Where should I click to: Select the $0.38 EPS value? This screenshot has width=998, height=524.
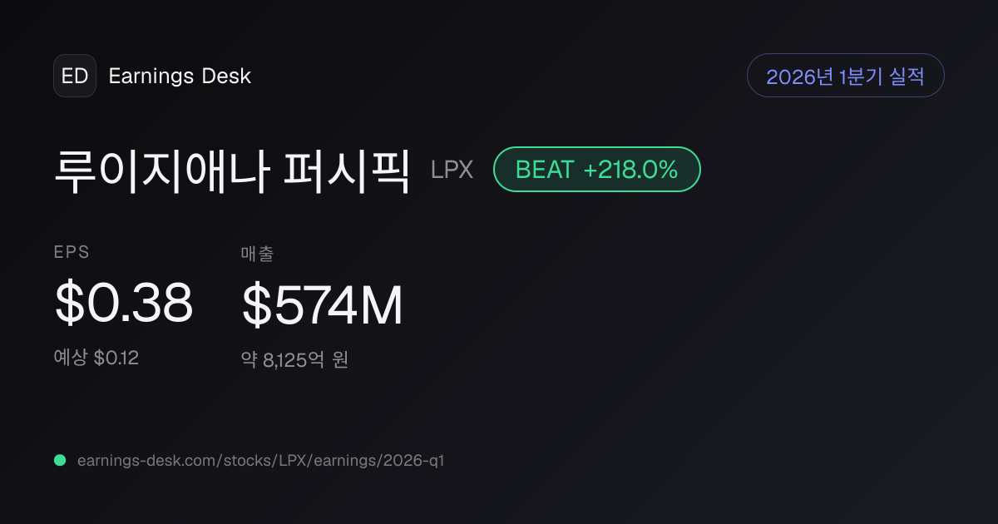[x=124, y=304]
